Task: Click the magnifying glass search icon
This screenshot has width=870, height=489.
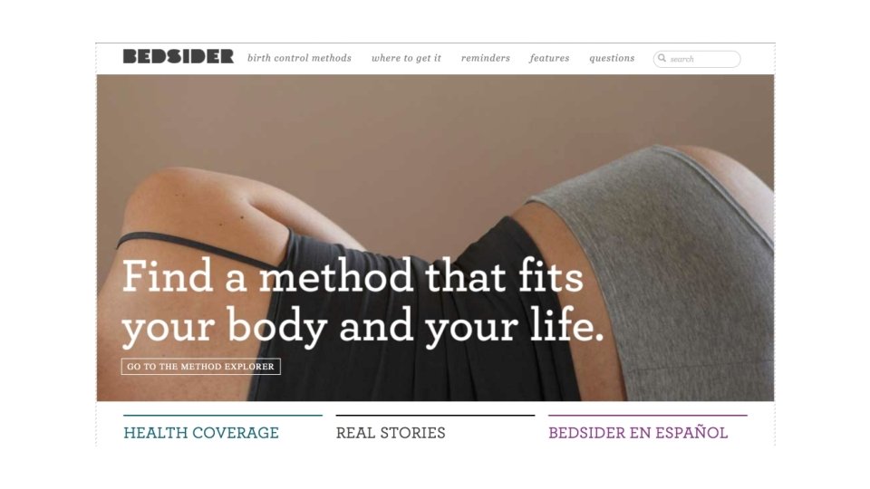Action: tap(662, 58)
